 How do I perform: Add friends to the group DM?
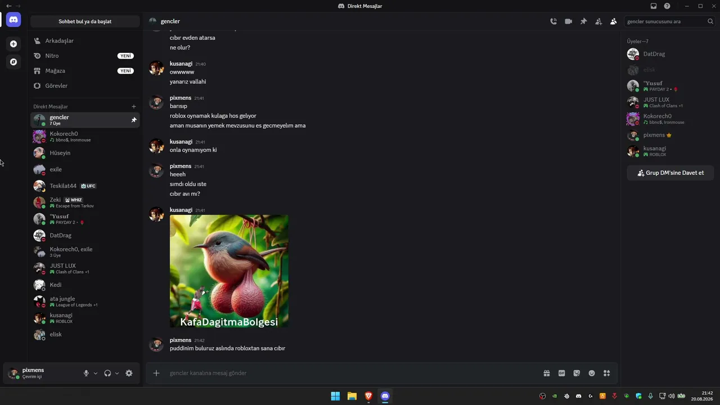coord(598,21)
